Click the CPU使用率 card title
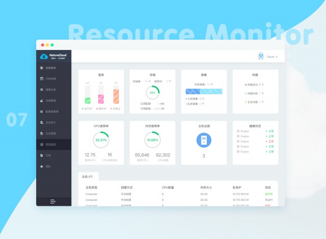Viewport: 326px width, 239px height. pos(101,126)
